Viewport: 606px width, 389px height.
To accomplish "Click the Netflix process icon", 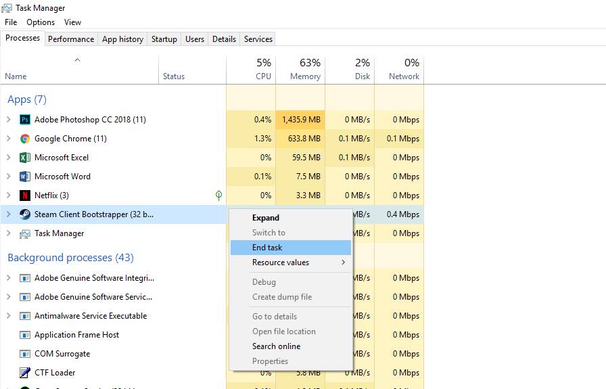I will [x=25, y=196].
